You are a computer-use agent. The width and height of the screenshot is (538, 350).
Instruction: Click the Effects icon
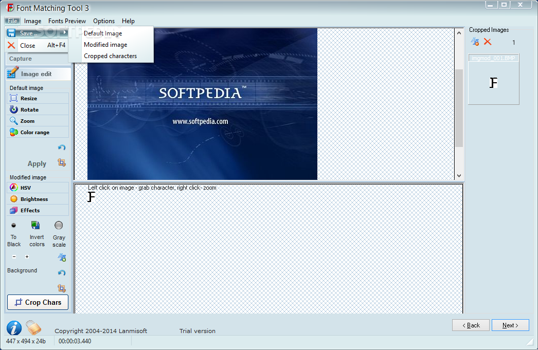14,211
